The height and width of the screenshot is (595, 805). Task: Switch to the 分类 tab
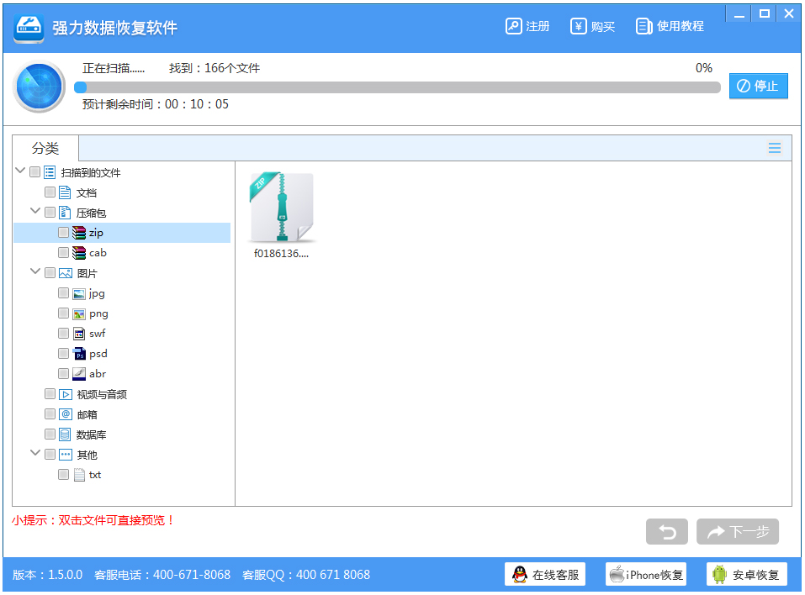pos(45,148)
